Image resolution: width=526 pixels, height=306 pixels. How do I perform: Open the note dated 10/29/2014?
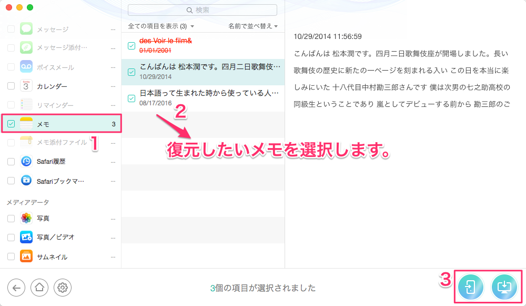coord(203,72)
